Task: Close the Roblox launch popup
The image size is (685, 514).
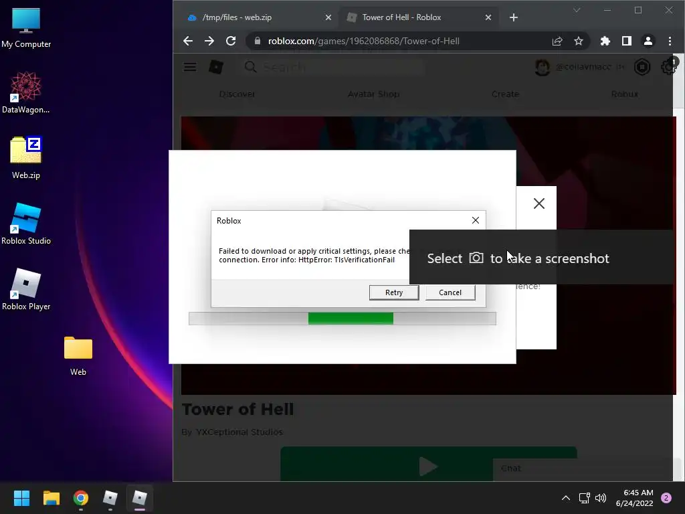Action: pyautogui.click(x=539, y=203)
